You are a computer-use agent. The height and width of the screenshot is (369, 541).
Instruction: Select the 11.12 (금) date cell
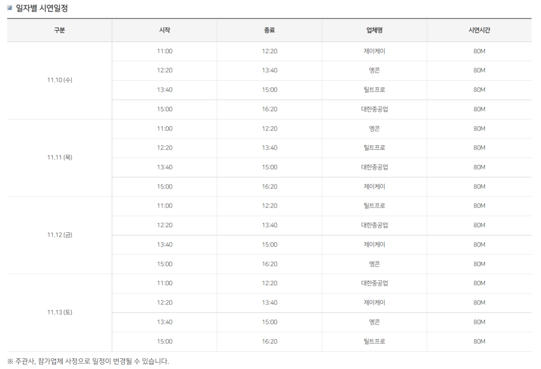(59, 235)
